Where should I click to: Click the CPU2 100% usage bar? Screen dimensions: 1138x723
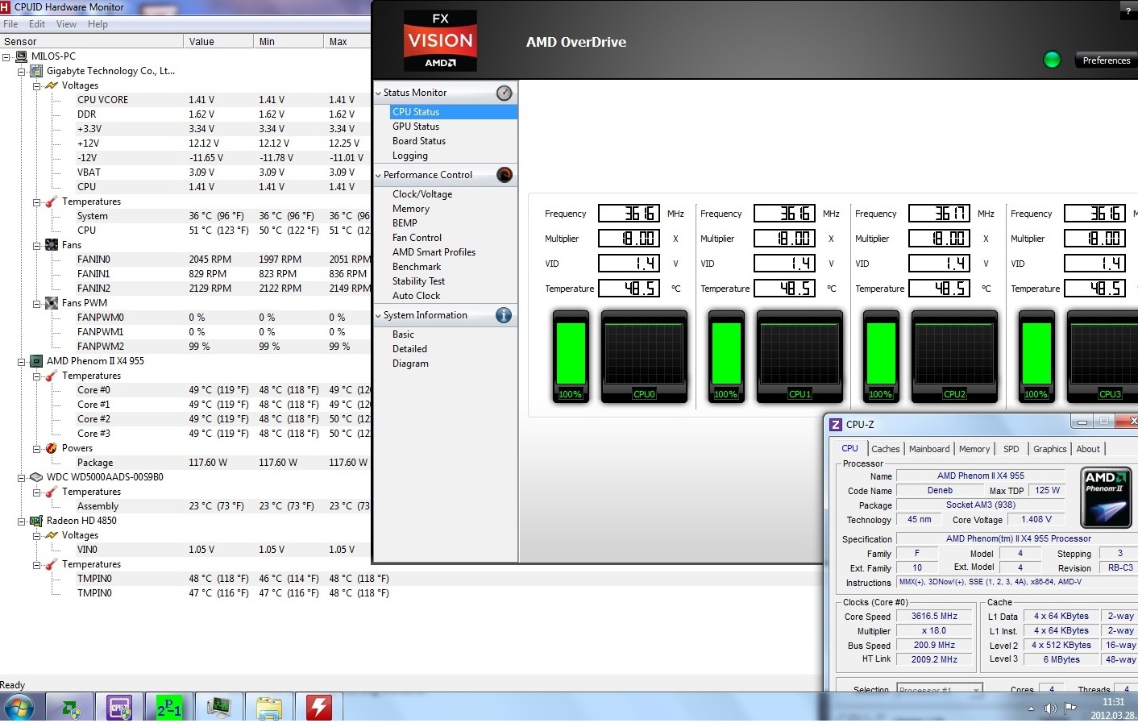tap(880, 355)
